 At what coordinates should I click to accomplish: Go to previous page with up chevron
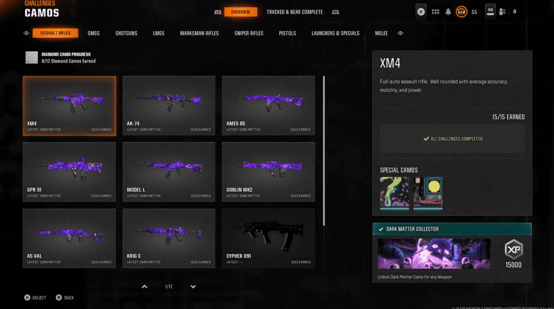(x=145, y=287)
